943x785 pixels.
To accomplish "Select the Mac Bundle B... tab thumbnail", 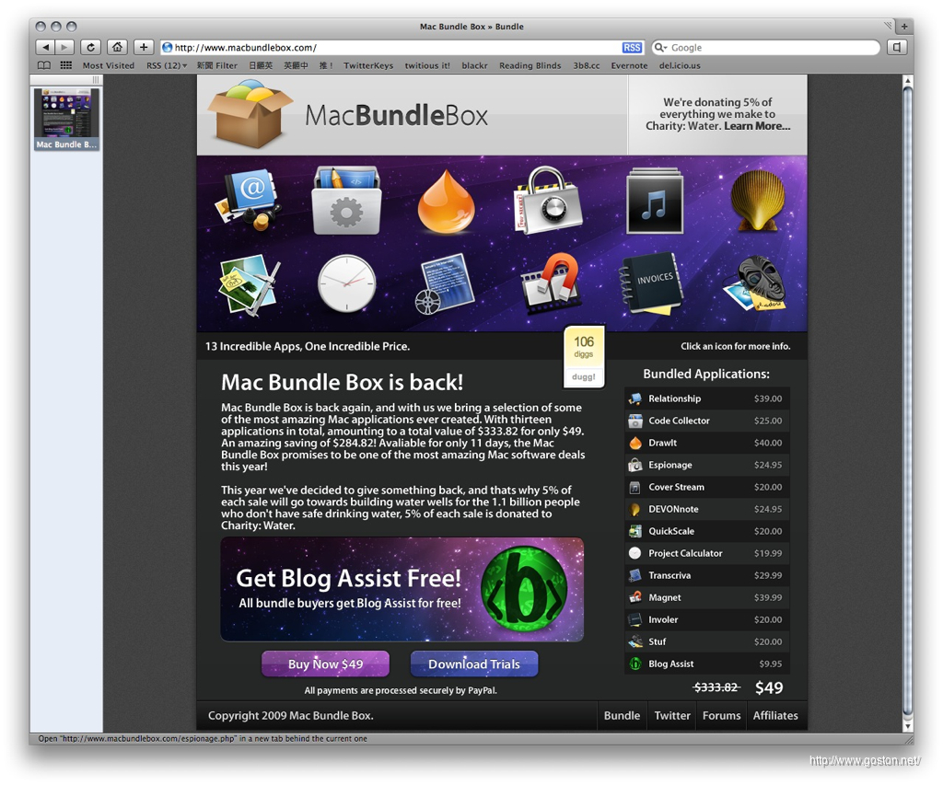I will pos(66,119).
